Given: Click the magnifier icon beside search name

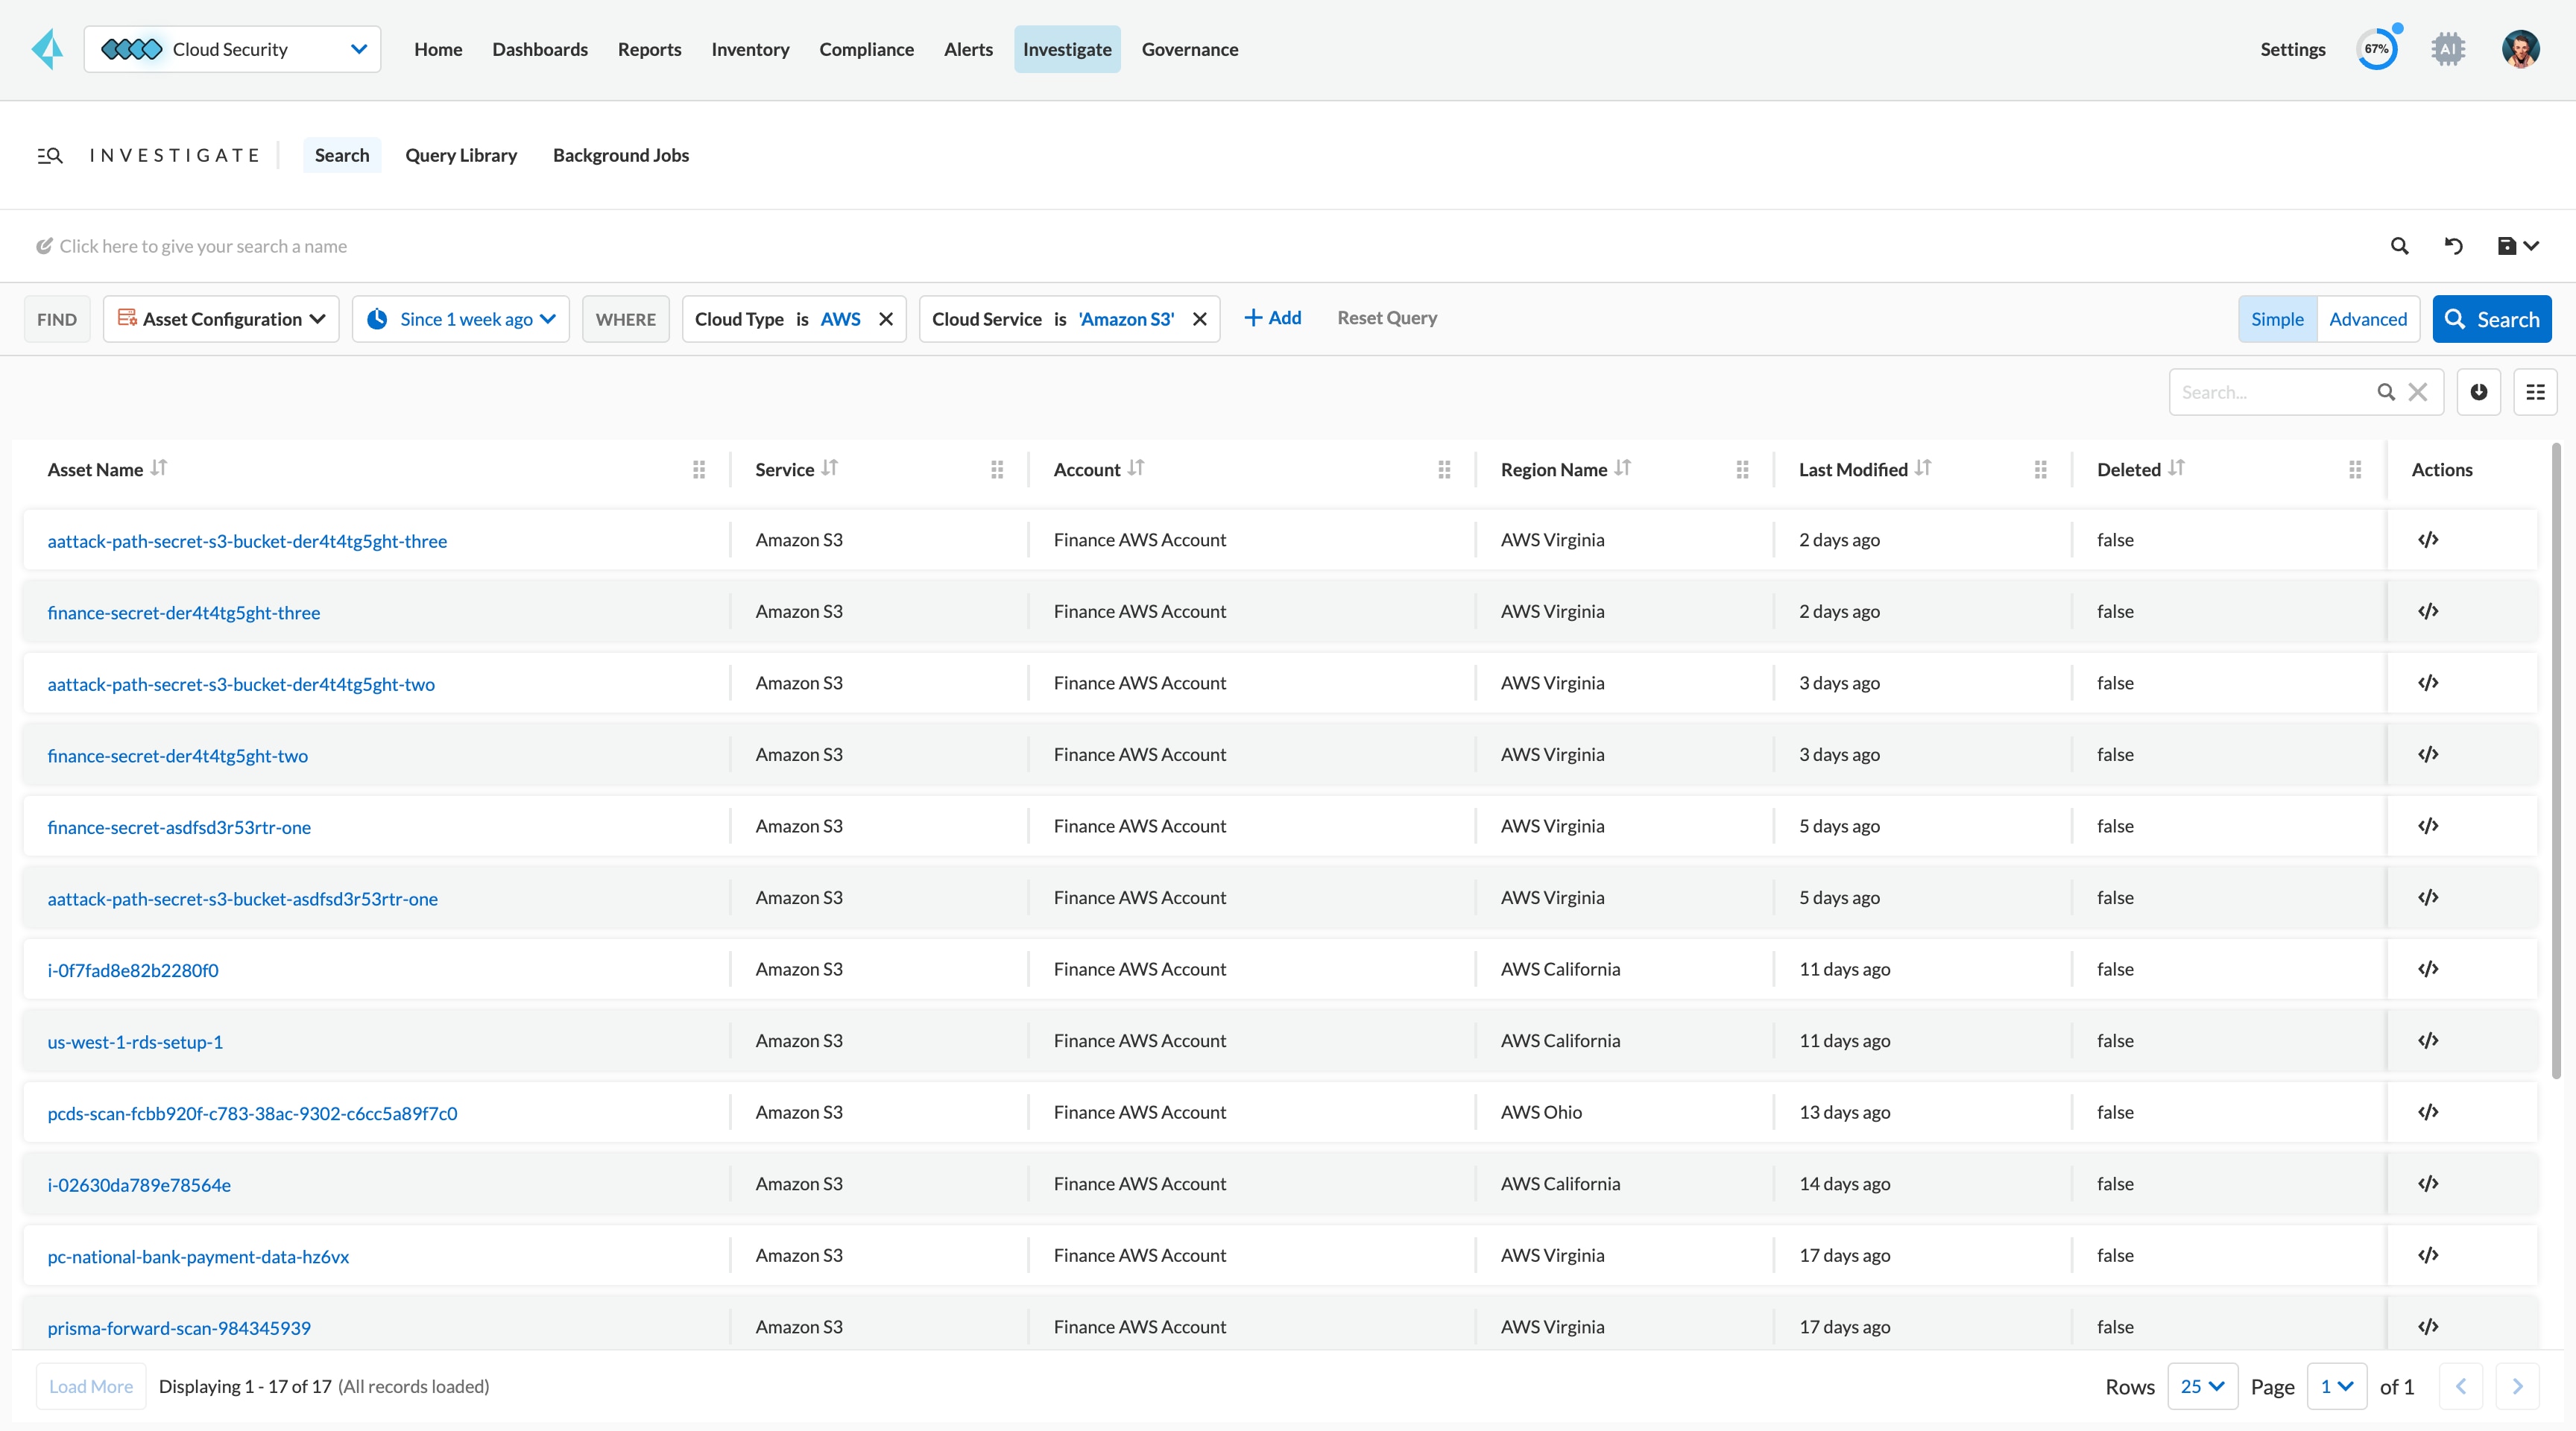Looking at the screenshot, I should coord(2399,246).
